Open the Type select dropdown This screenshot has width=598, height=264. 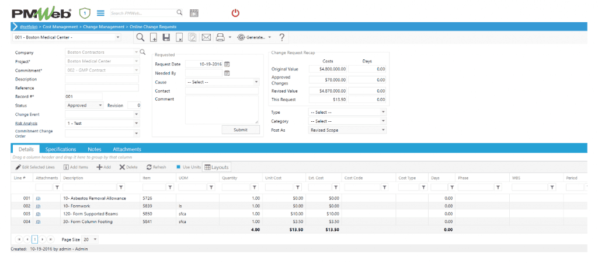pos(347,112)
